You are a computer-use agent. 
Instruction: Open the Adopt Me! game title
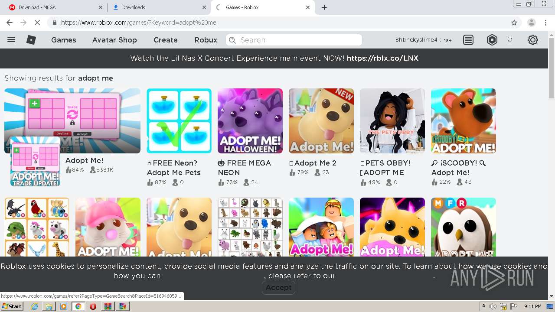pyautogui.click(x=85, y=160)
